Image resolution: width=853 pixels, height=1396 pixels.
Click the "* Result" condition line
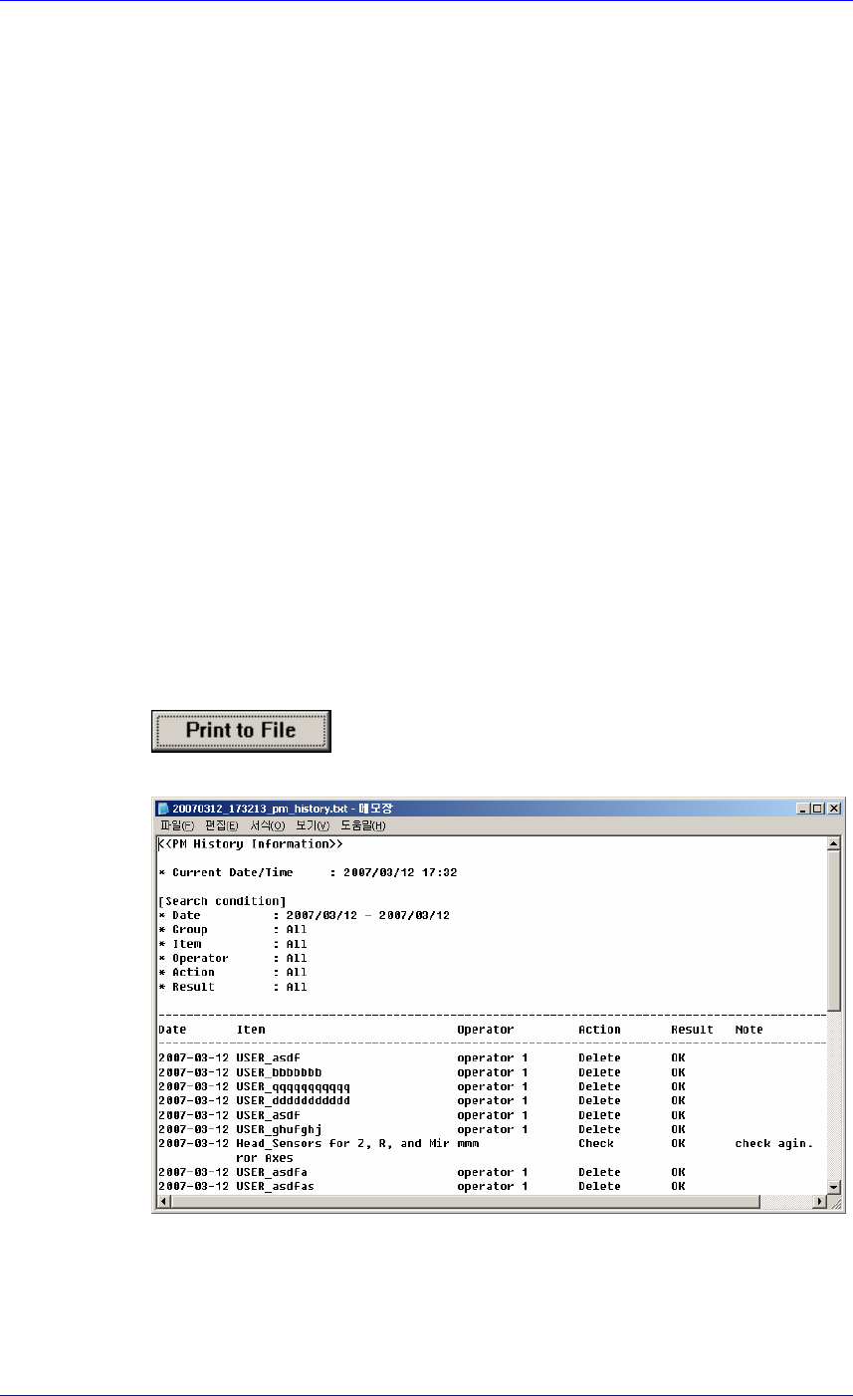tap(233, 987)
